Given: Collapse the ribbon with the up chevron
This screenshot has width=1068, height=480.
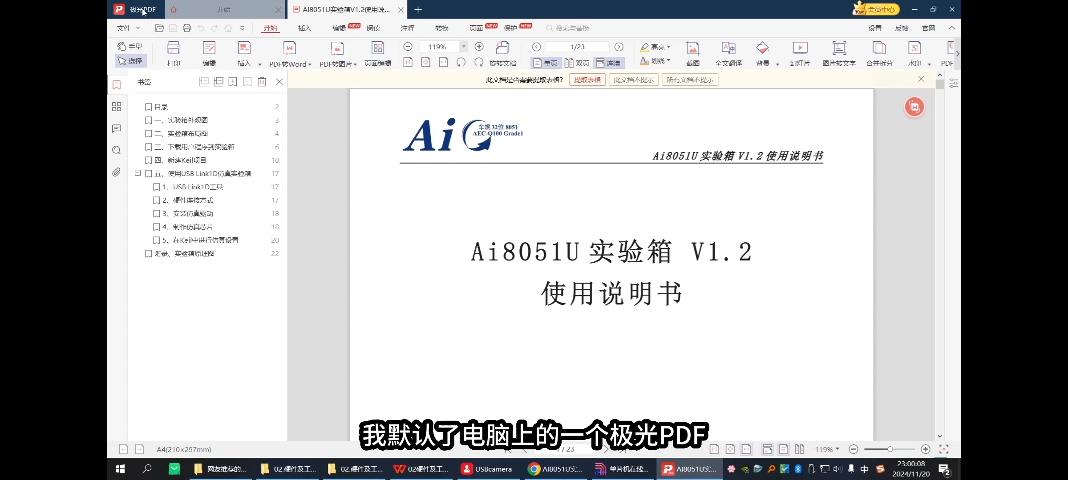Looking at the screenshot, I should point(952,28).
